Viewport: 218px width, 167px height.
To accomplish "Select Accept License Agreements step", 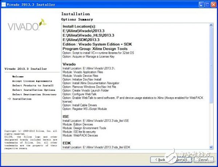I will point(32,81).
